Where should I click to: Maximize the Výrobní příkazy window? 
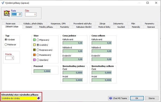148,3
